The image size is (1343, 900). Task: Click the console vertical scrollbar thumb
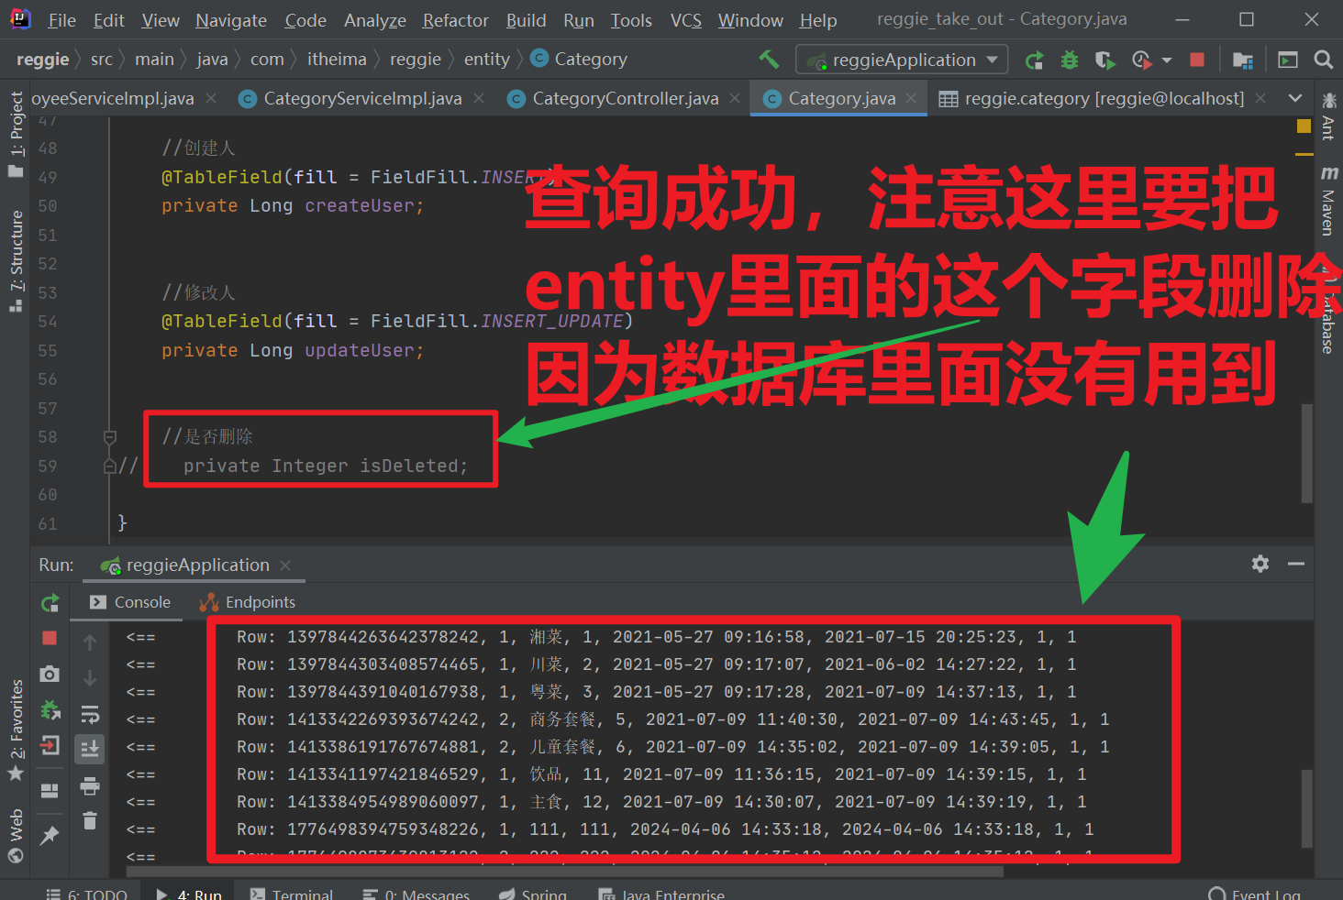1307,809
